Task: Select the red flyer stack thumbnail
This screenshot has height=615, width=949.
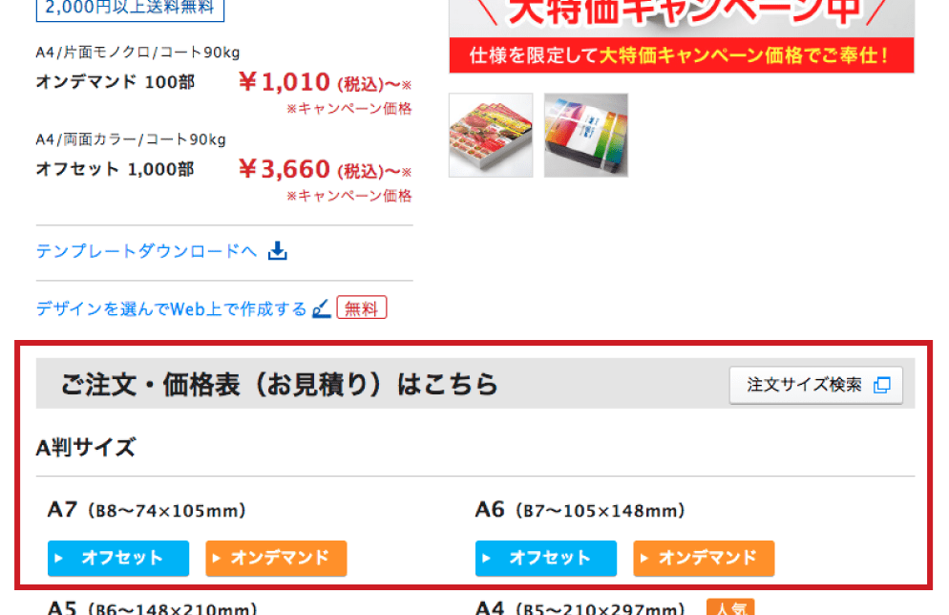Action: (x=491, y=135)
